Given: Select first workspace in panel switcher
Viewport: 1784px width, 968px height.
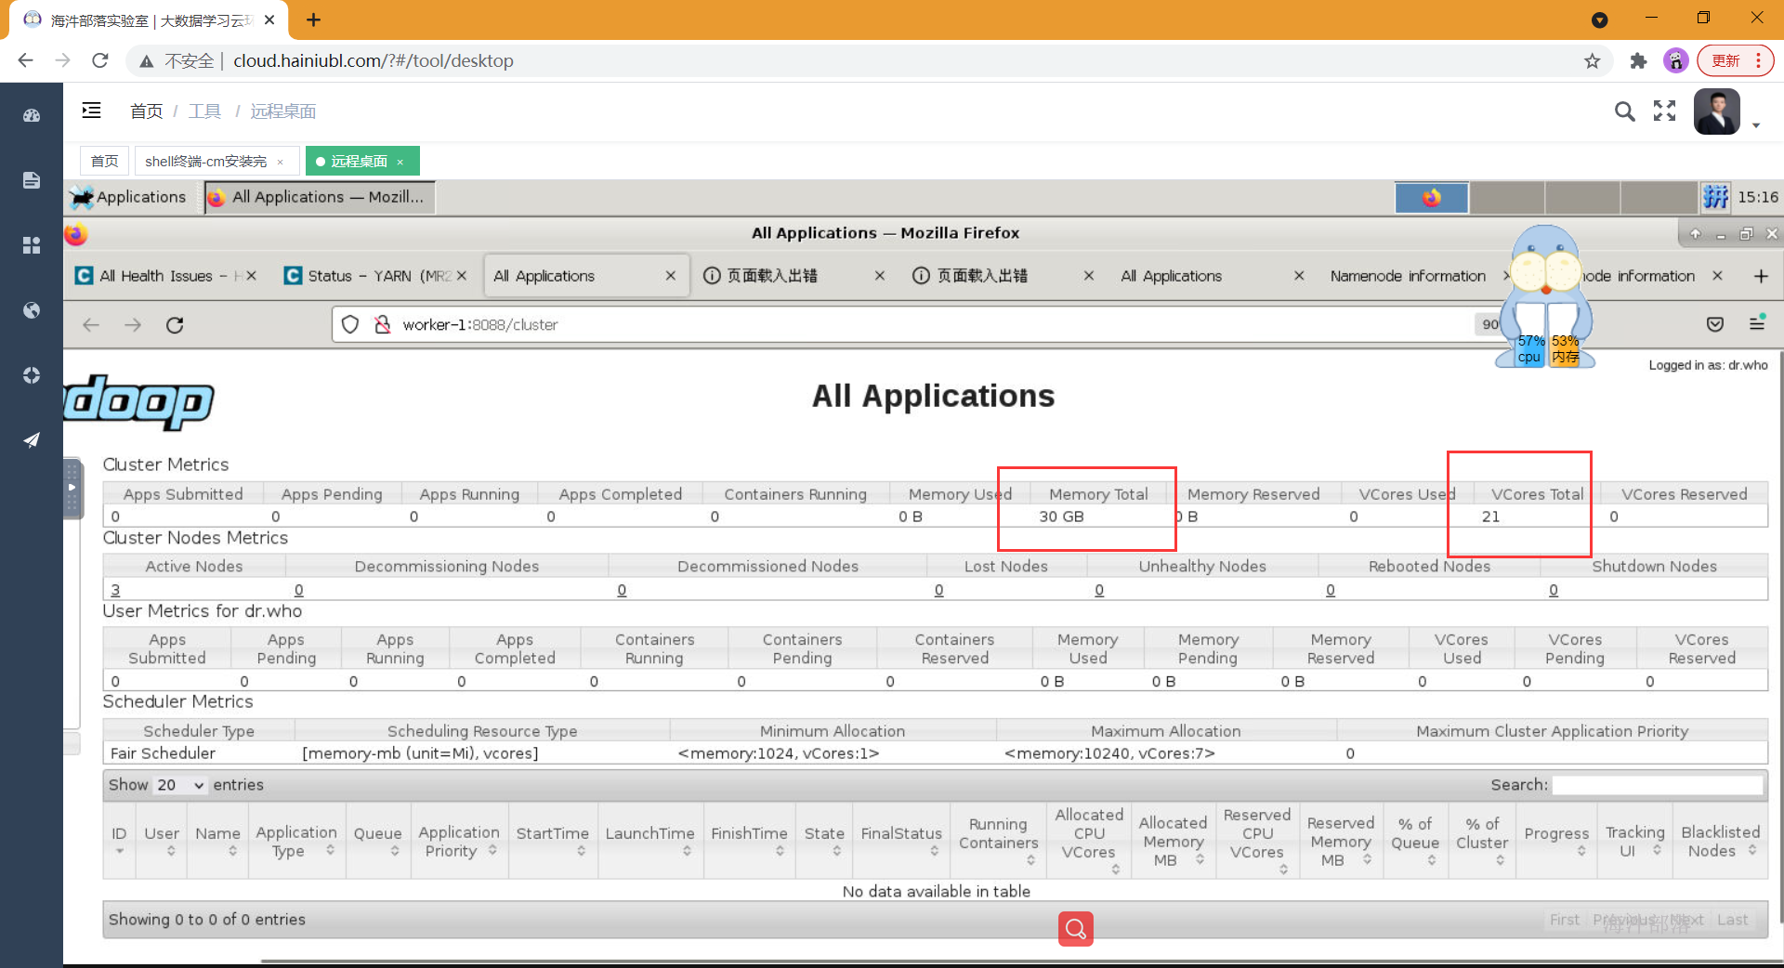Looking at the screenshot, I should pos(1432,197).
